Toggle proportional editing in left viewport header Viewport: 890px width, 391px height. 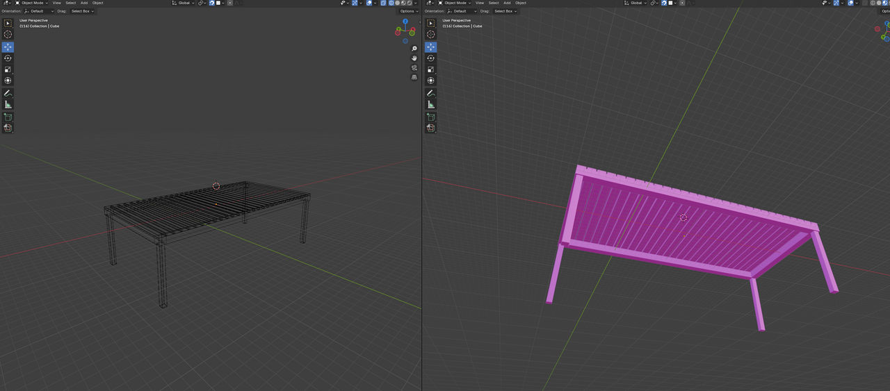[x=230, y=3]
